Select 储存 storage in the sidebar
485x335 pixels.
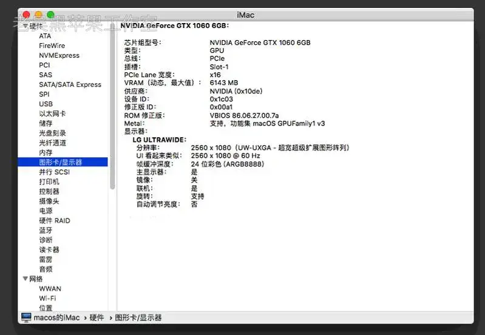pos(46,123)
